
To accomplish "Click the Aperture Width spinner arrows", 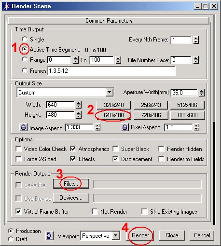I will click(x=202, y=93).
